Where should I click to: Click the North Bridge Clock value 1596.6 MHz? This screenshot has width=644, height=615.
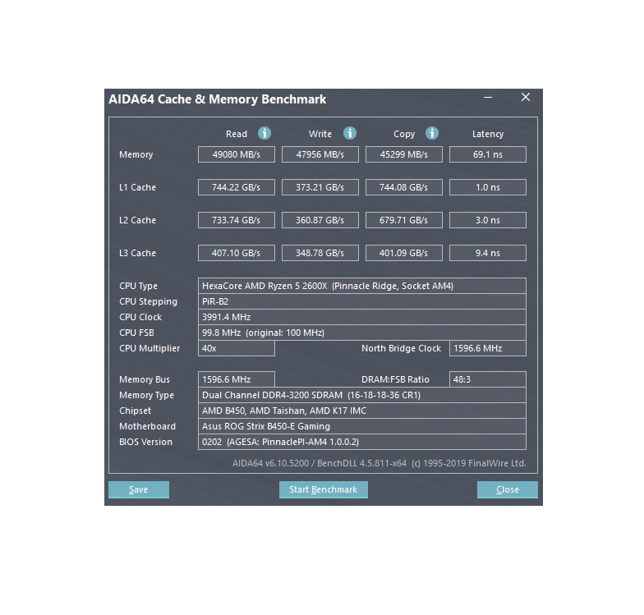click(x=488, y=348)
